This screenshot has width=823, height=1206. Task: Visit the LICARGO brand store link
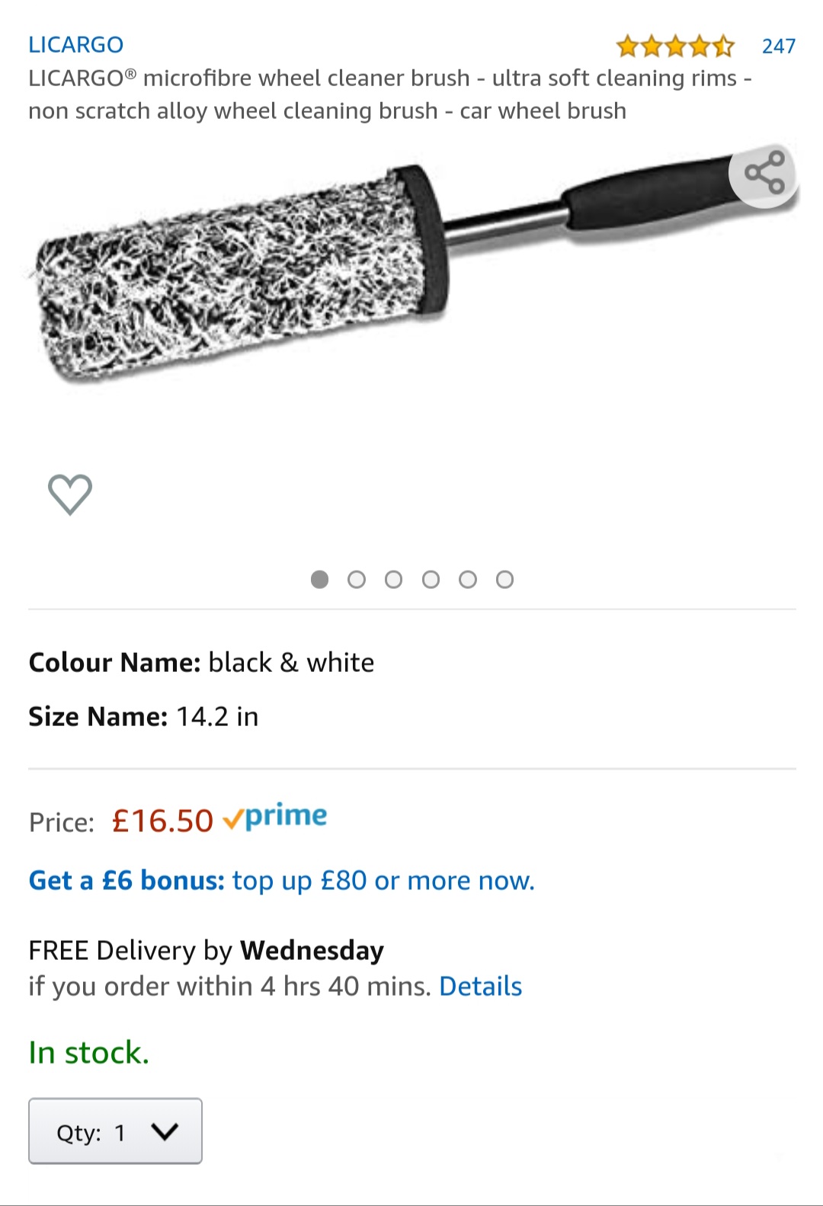75,45
